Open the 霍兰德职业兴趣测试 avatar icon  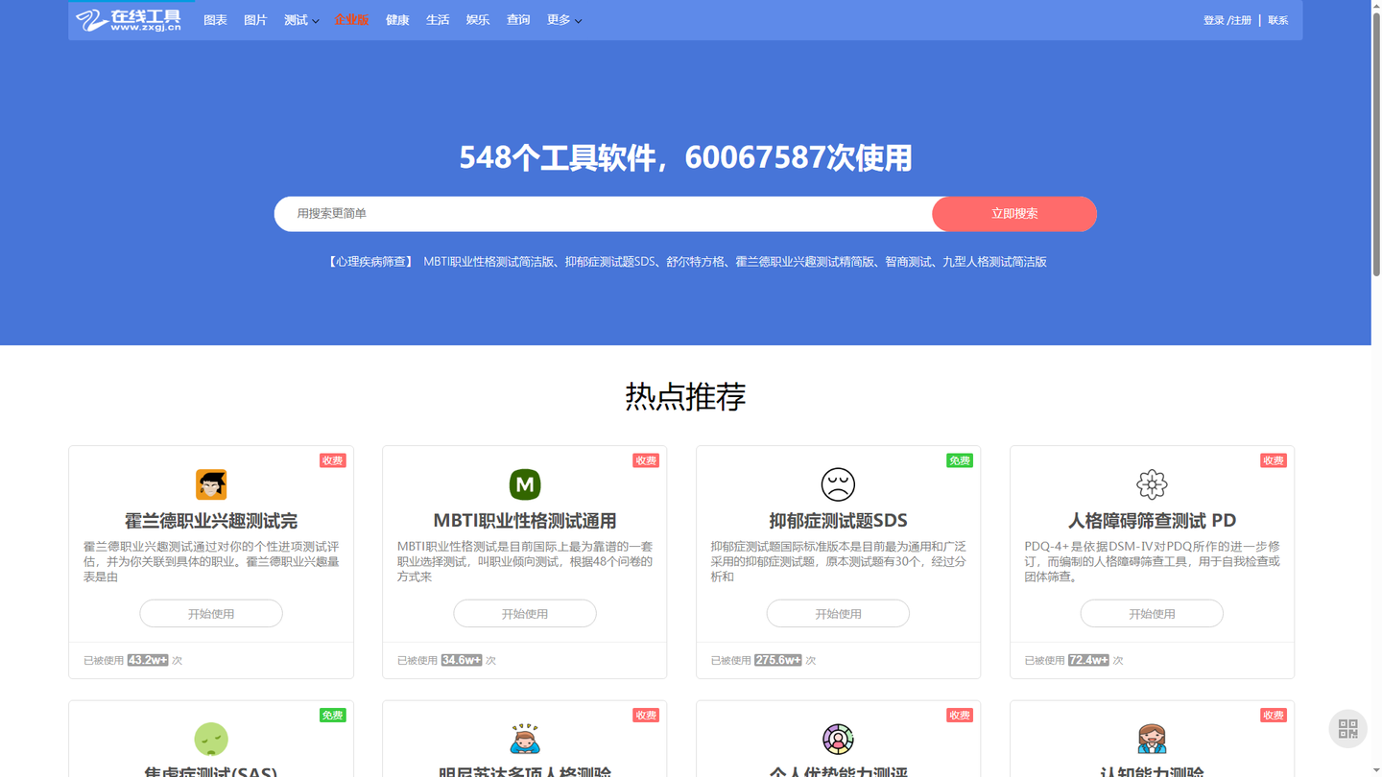(211, 484)
